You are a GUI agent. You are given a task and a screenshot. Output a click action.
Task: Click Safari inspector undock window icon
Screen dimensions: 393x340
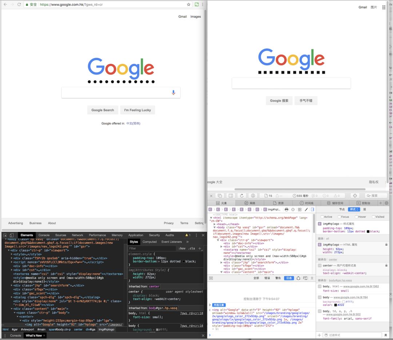pos(220,195)
